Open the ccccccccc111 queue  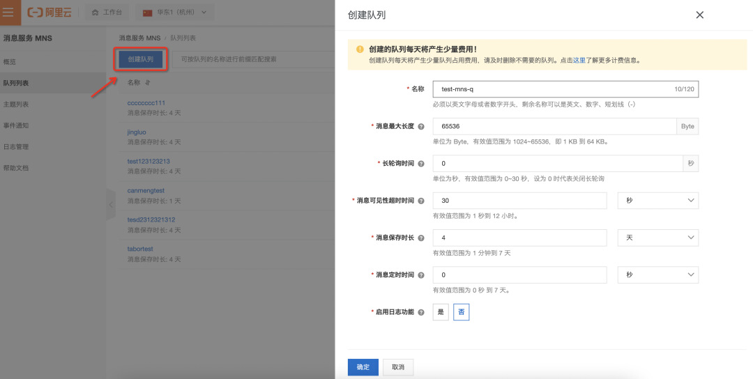146,103
